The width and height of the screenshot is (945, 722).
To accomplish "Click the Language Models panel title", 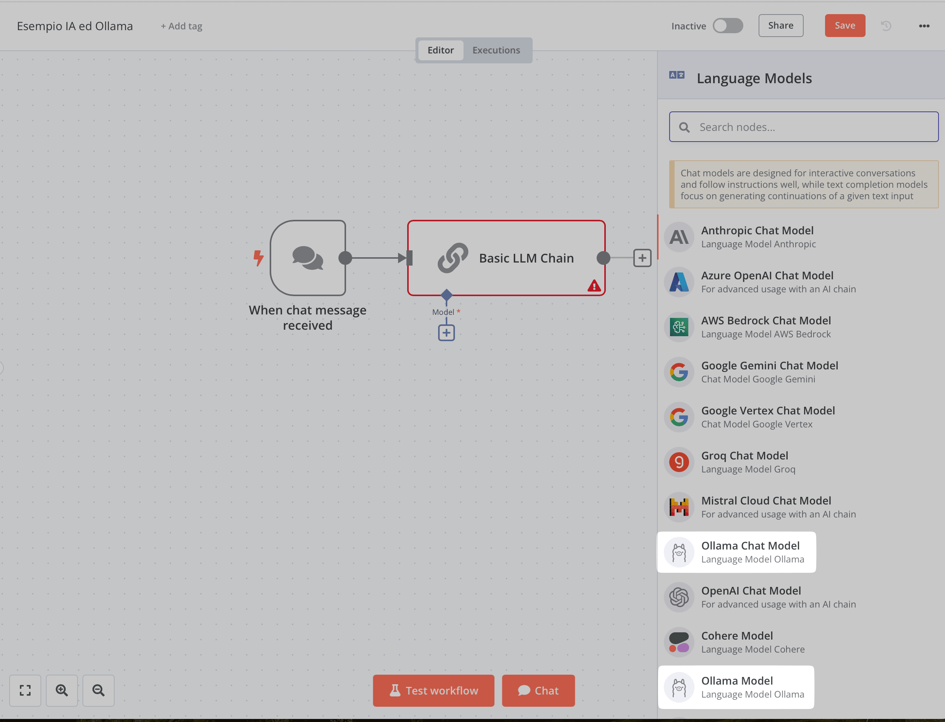I will point(754,78).
